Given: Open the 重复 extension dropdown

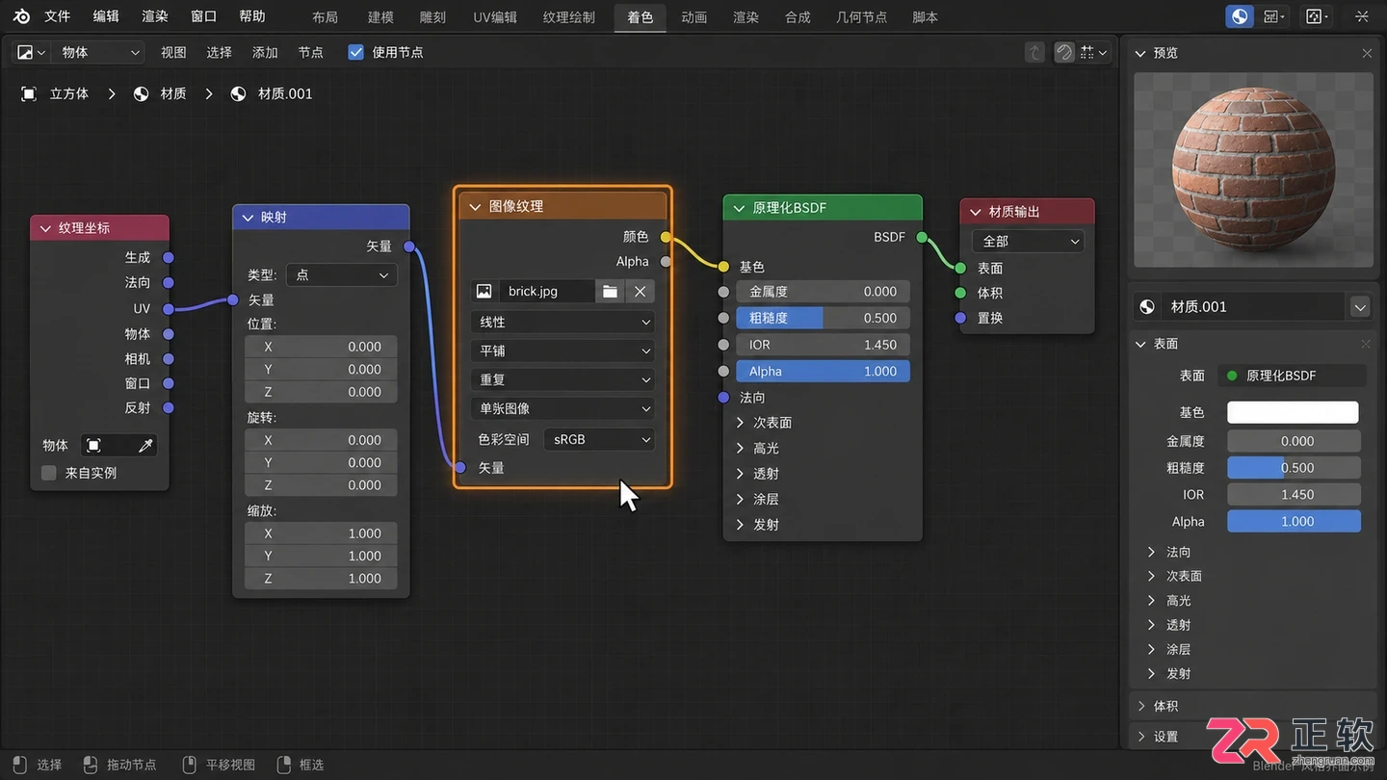Looking at the screenshot, I should pyautogui.click(x=563, y=379).
